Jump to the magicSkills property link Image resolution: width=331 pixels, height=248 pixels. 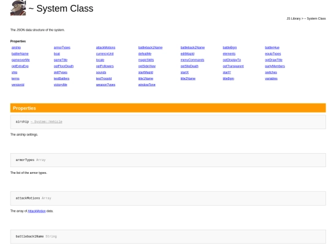[x=146, y=60]
